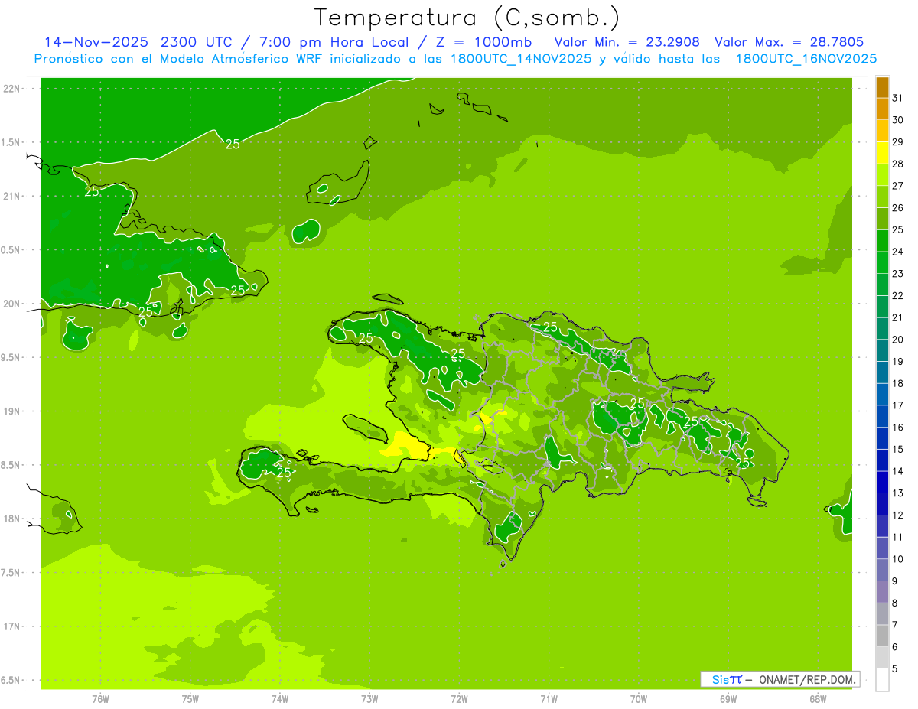This screenshot has height=709, width=918.
Task: Click the "68W" longitude axis label
Action: pos(817,700)
